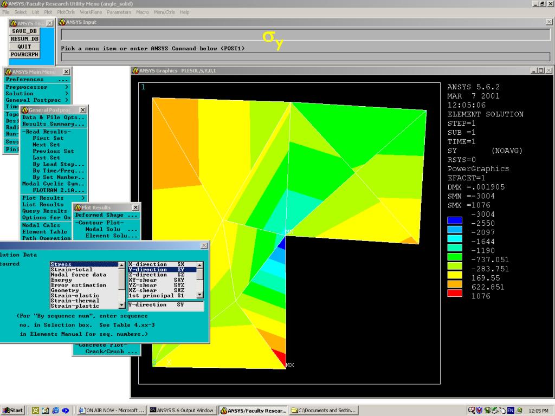Screen dimensions: 555x416
Task: Select XY-shear SXY stress component
Action: point(162,280)
